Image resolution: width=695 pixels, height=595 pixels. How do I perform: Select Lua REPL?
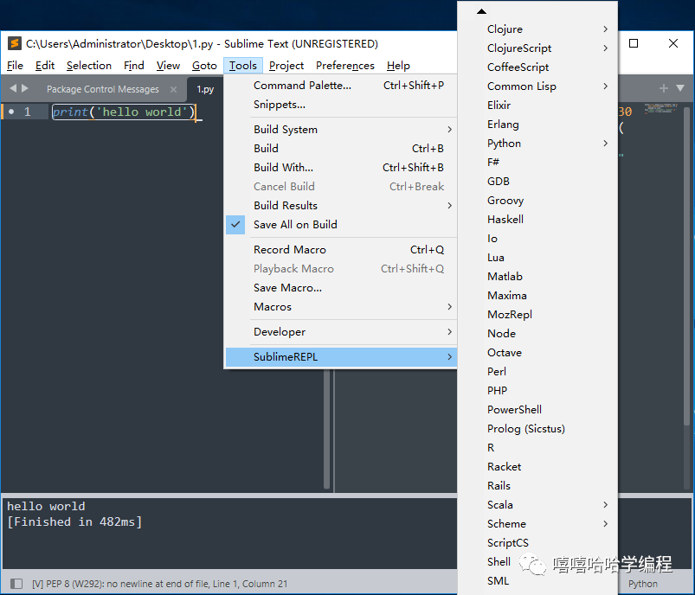pos(537,258)
